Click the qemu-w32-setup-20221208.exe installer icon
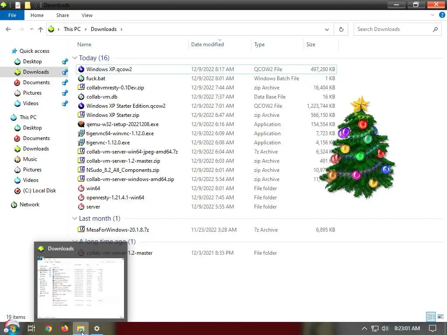Image resolution: width=447 pixels, height=335 pixels. point(81,124)
